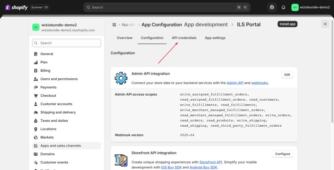Open the Checkout settings label
The height and width of the screenshot is (170, 334).
[48, 96]
